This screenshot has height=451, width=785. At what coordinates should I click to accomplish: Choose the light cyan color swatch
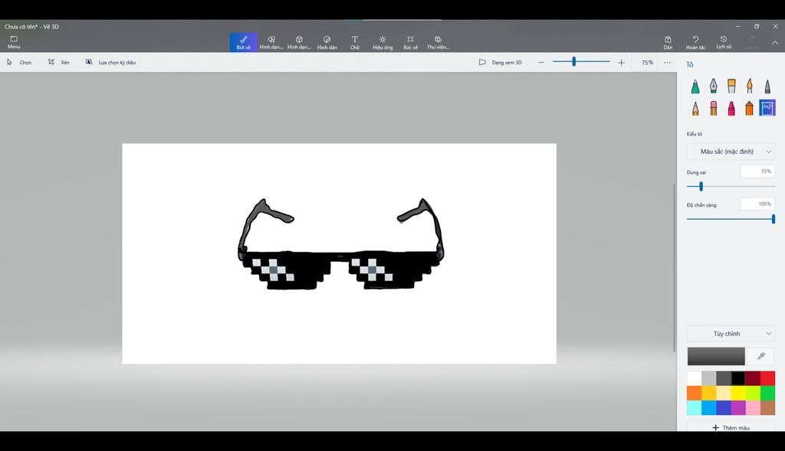click(x=694, y=408)
